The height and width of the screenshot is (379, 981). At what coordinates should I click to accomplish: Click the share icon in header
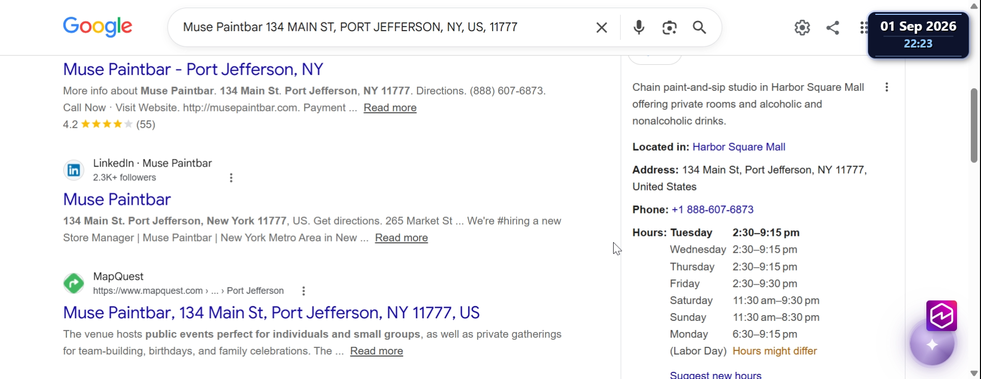833,28
